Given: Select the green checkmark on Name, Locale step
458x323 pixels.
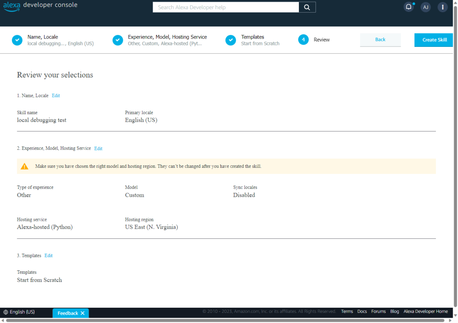Looking at the screenshot, I should 17,40.
